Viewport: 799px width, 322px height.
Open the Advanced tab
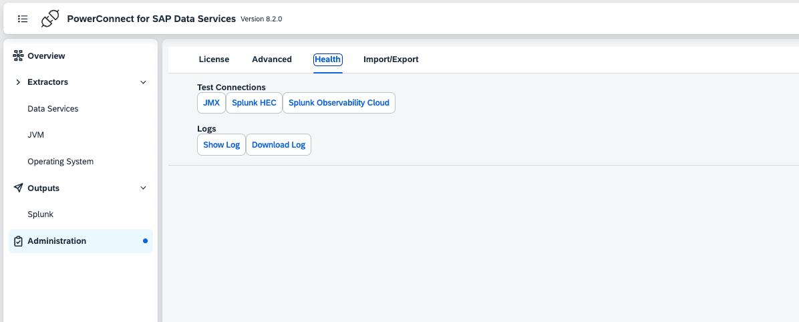(x=272, y=59)
